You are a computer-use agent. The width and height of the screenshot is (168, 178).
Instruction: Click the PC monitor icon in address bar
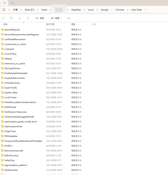4,10
